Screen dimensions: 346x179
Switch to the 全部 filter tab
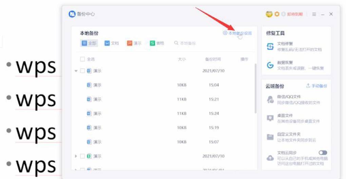89,43
